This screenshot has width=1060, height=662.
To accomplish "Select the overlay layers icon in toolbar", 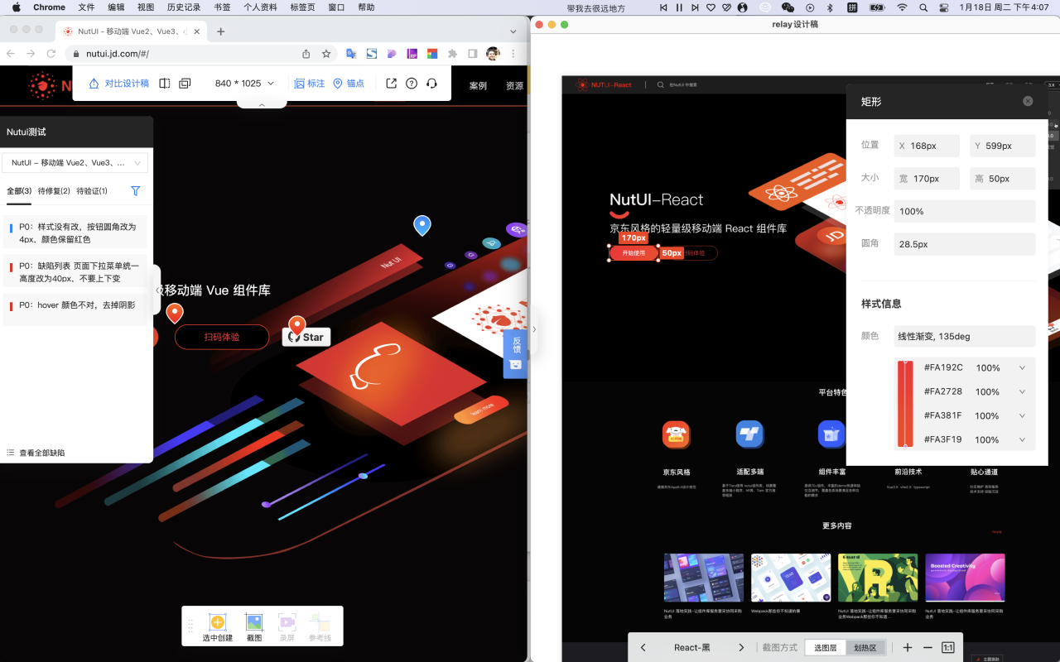I will pyautogui.click(x=185, y=84).
